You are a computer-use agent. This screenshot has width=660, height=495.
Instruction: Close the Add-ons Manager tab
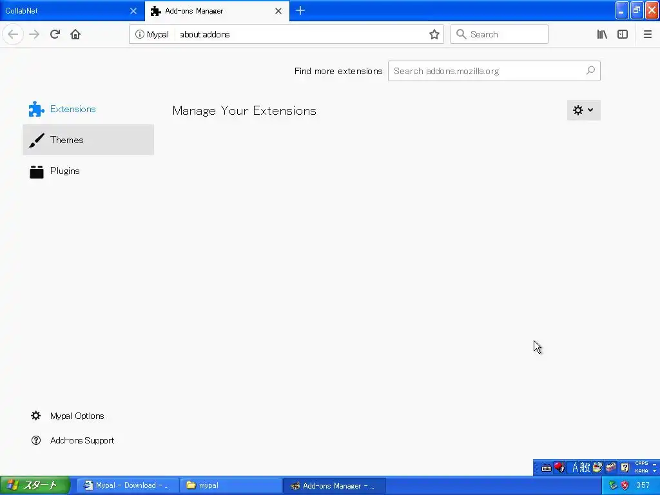coord(278,11)
